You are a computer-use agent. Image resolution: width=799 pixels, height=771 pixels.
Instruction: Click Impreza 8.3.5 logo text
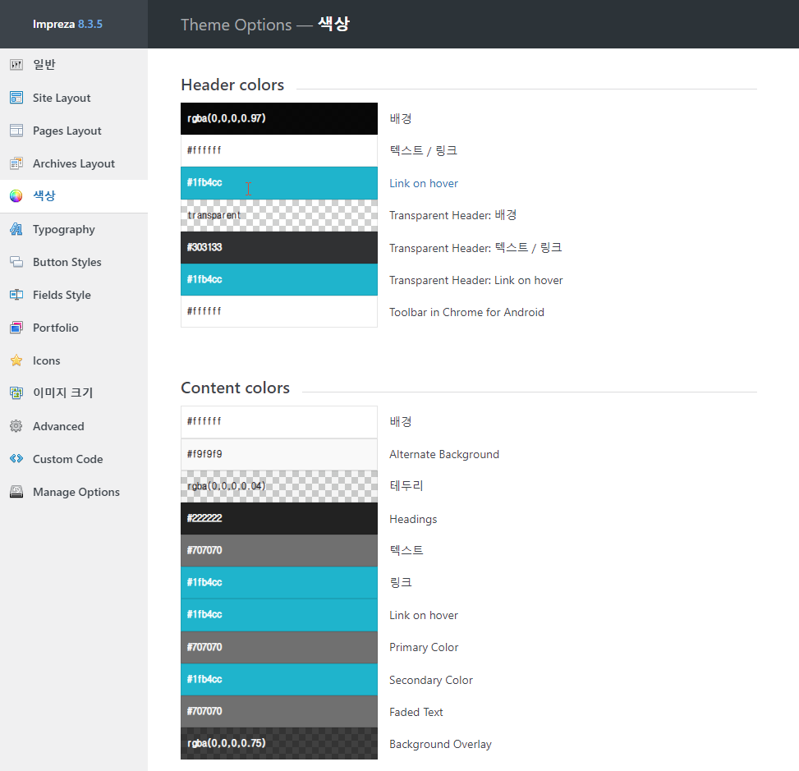67,24
